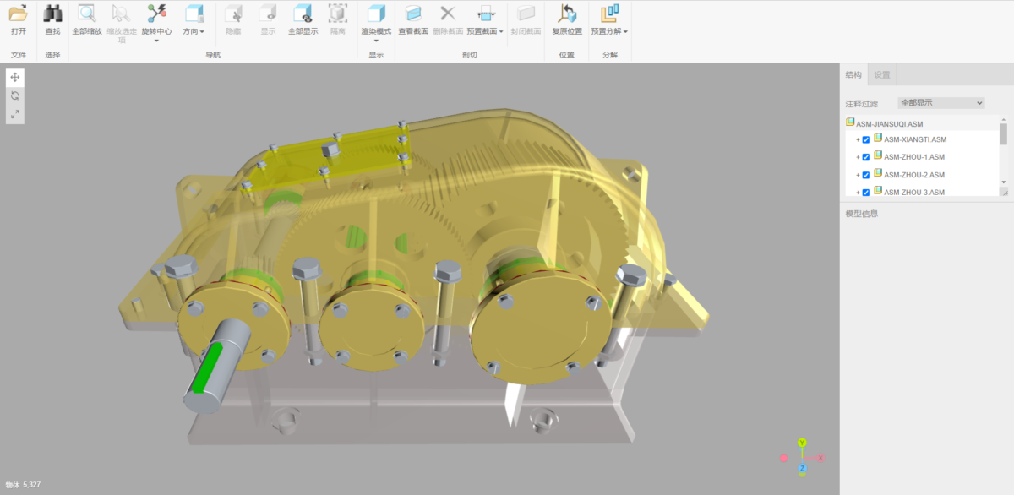Open the 注释过滤 全部显示 dropdown
1014x495 pixels.
click(x=940, y=103)
